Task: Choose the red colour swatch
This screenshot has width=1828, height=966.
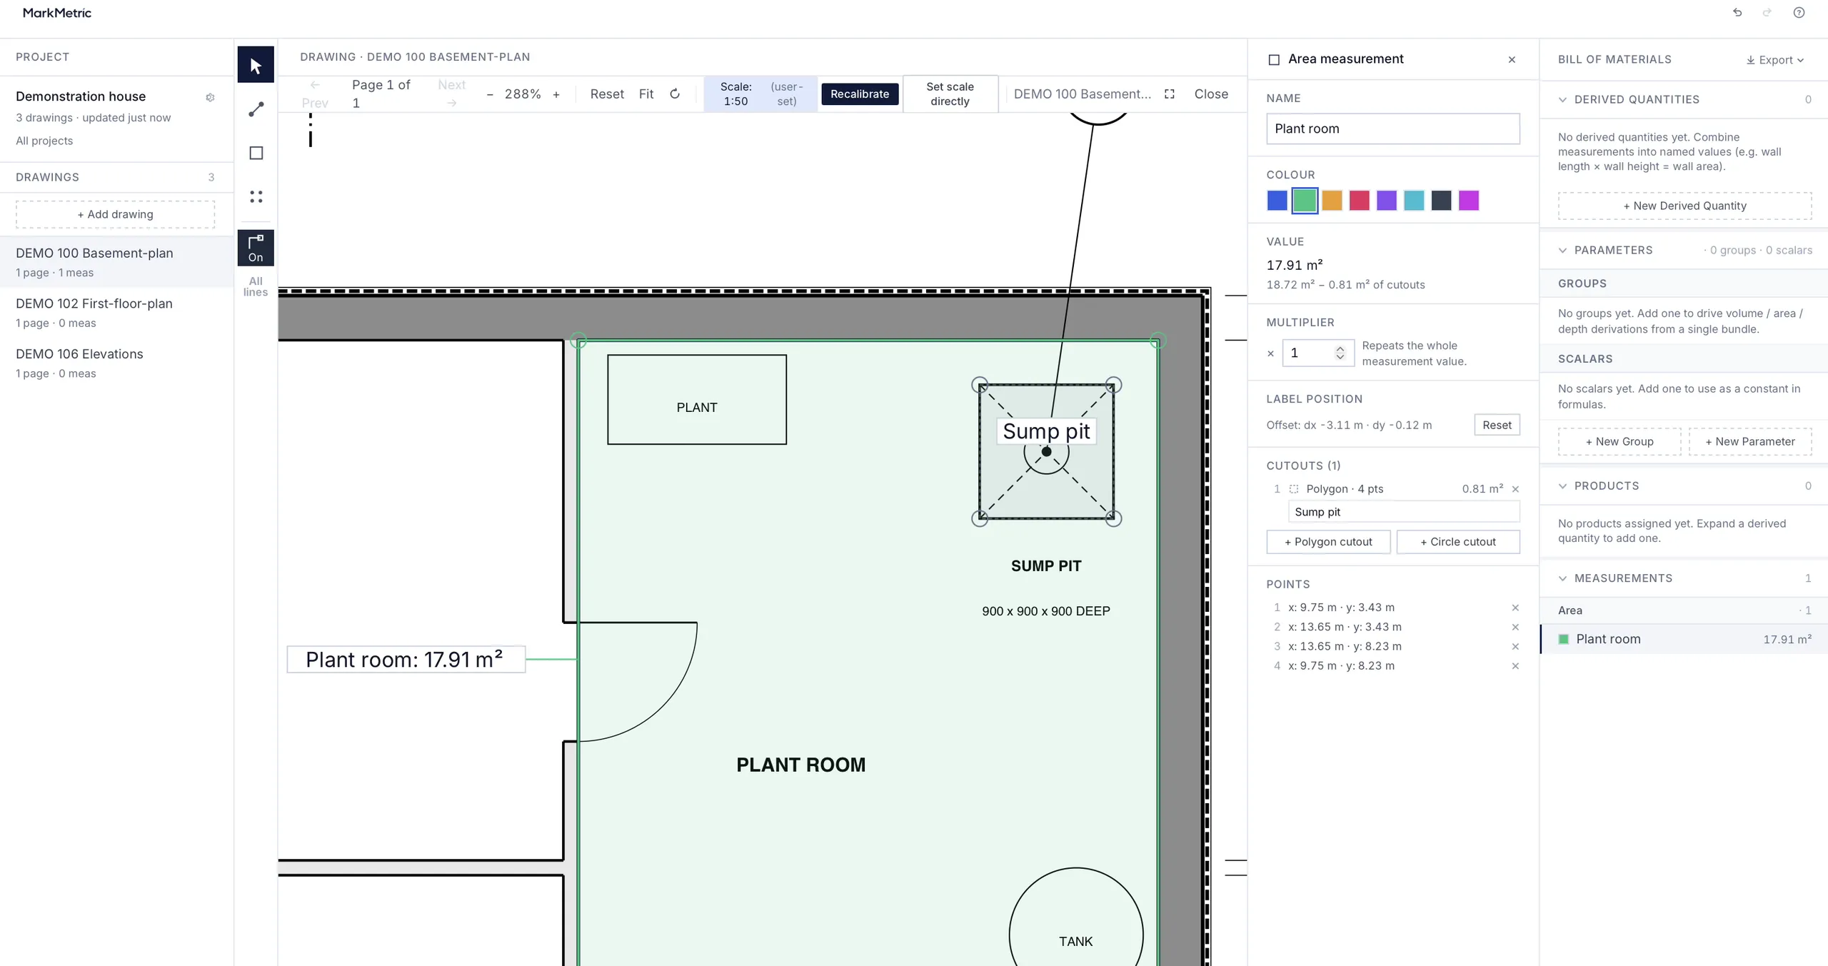Action: [x=1360, y=201]
